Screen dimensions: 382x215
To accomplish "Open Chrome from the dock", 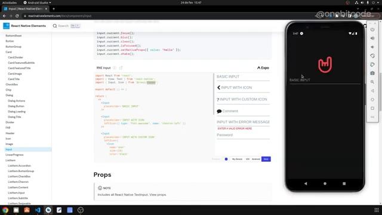I will [x=5, y=210].
